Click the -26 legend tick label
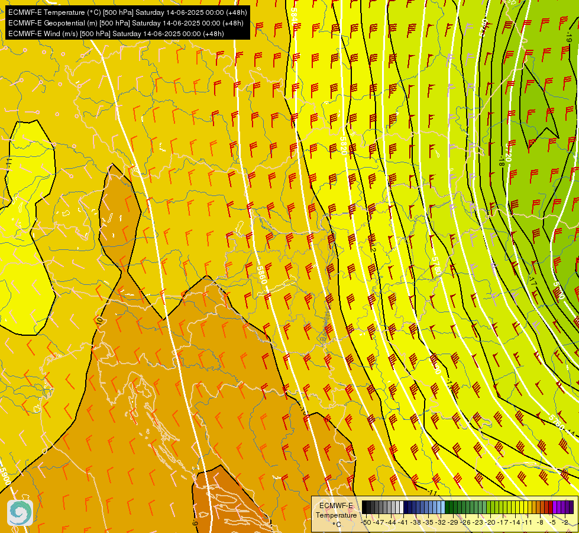 click(466, 522)
